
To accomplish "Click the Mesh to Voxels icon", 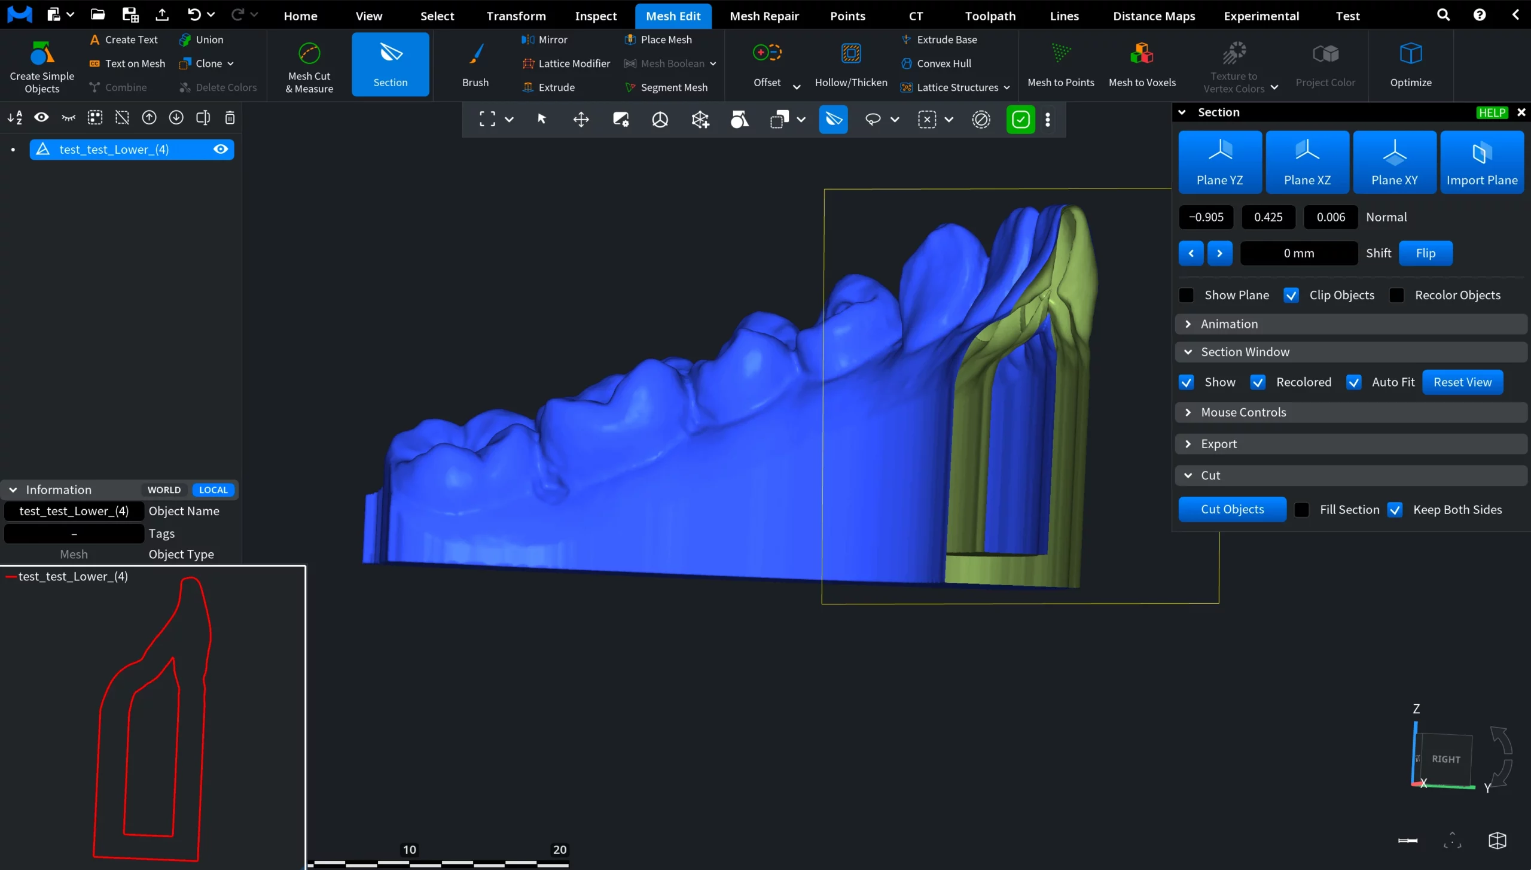I will click(x=1142, y=54).
